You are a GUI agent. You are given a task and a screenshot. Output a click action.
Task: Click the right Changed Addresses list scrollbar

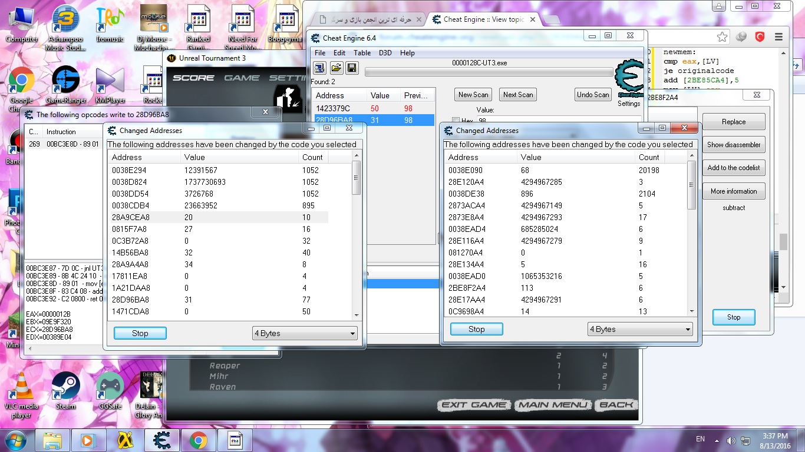(x=692, y=235)
